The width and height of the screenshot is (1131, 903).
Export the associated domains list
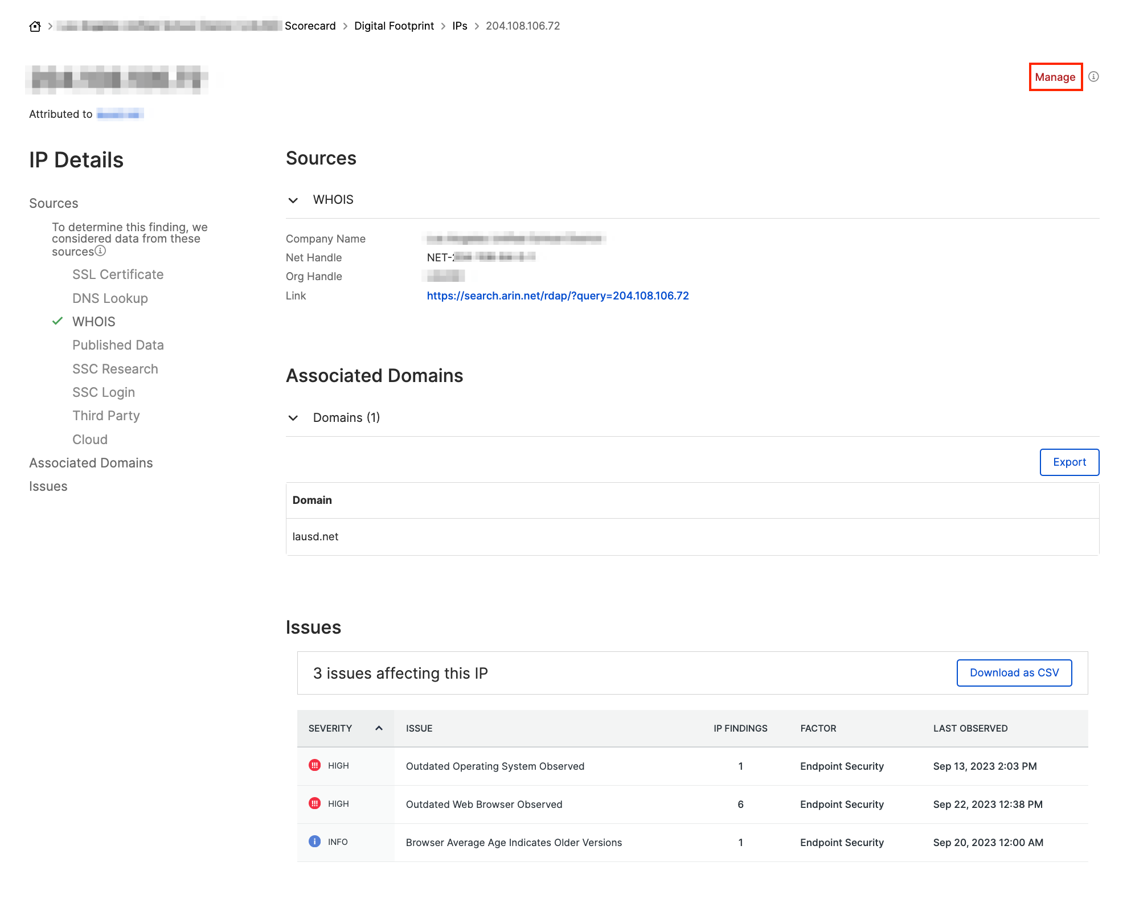tap(1069, 462)
